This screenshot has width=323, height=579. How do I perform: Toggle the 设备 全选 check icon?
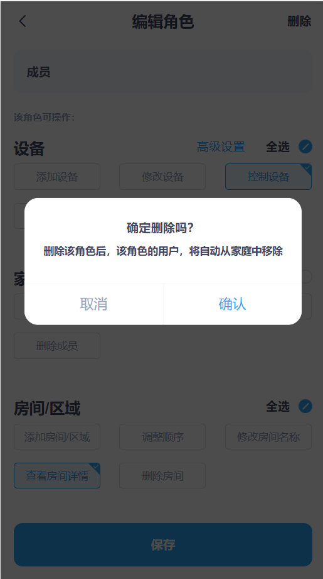click(x=305, y=146)
